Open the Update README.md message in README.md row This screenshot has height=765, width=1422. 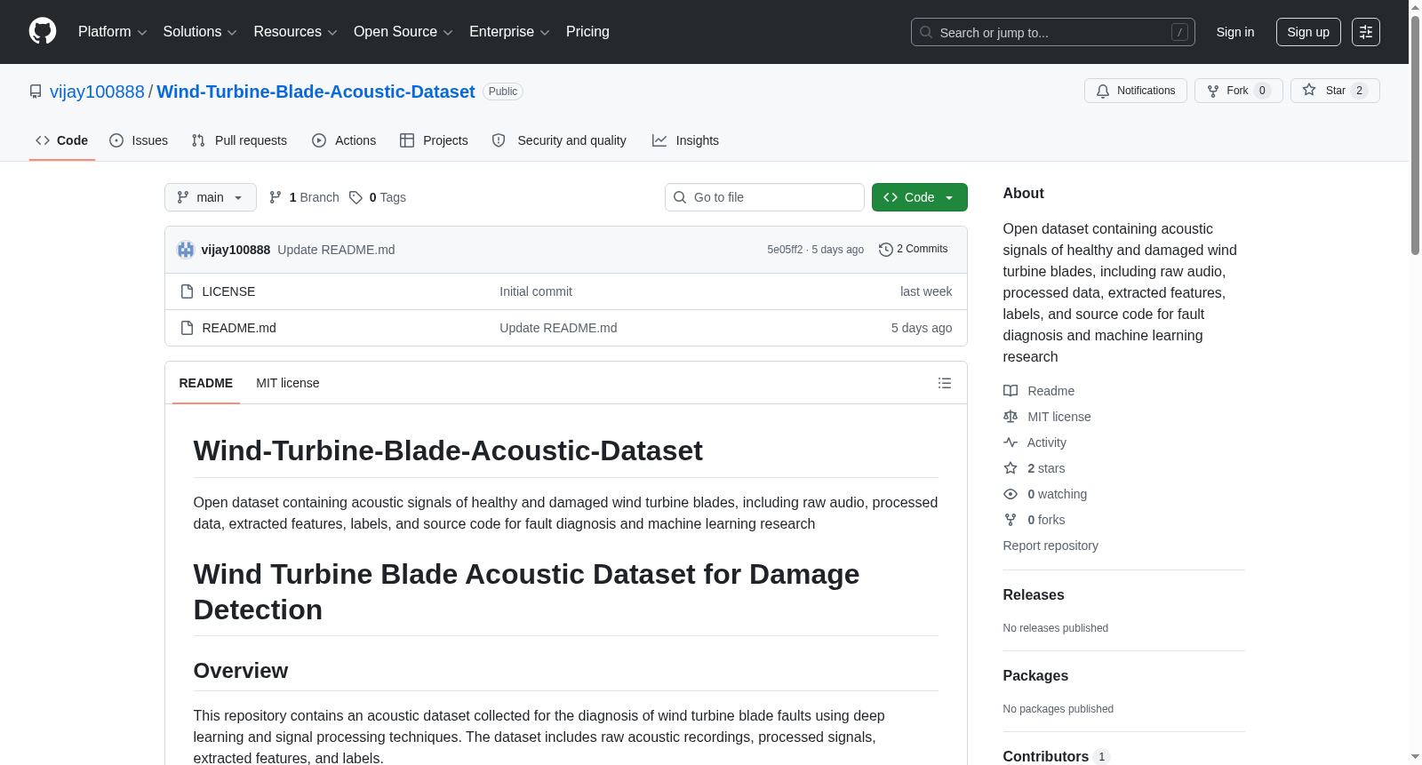(558, 328)
